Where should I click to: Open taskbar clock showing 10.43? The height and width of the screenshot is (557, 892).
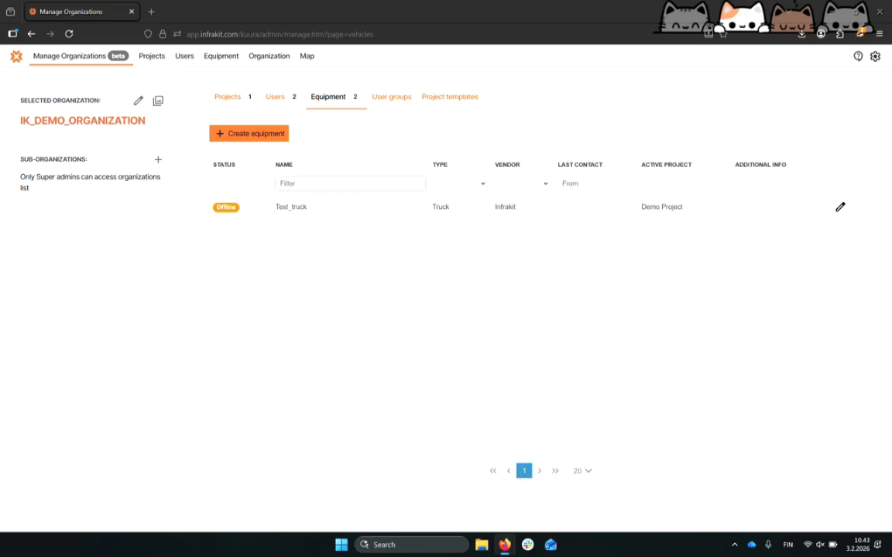click(x=858, y=545)
